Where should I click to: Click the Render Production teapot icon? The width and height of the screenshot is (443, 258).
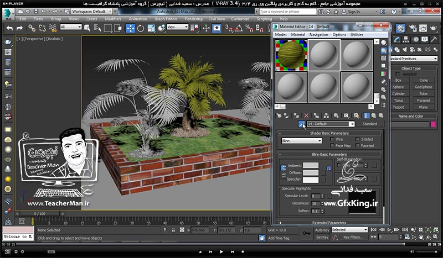(433, 28)
